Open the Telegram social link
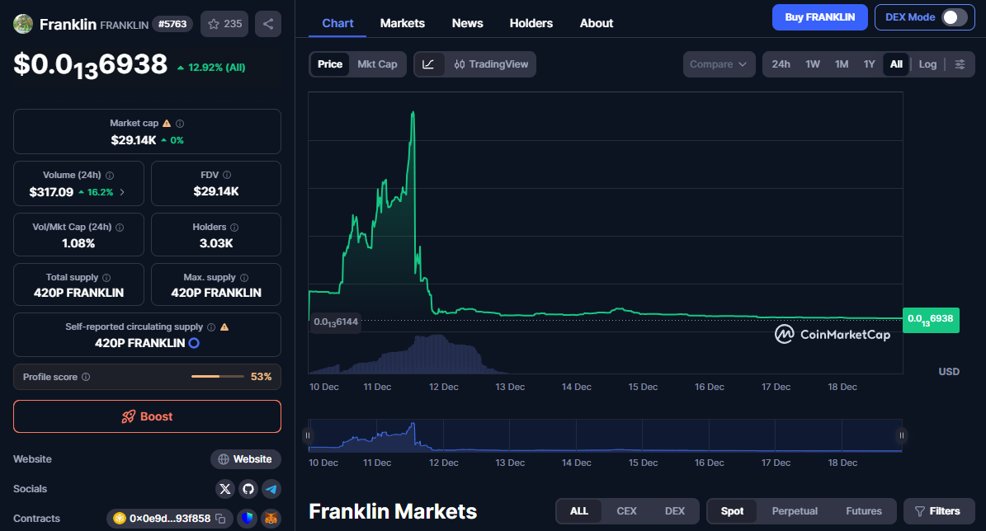Screen dimensions: 986x531 pos(271,489)
